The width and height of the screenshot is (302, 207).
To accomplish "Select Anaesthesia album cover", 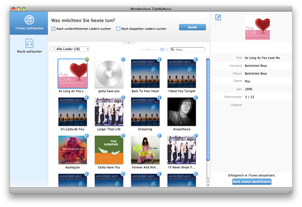I will click(x=182, y=112).
